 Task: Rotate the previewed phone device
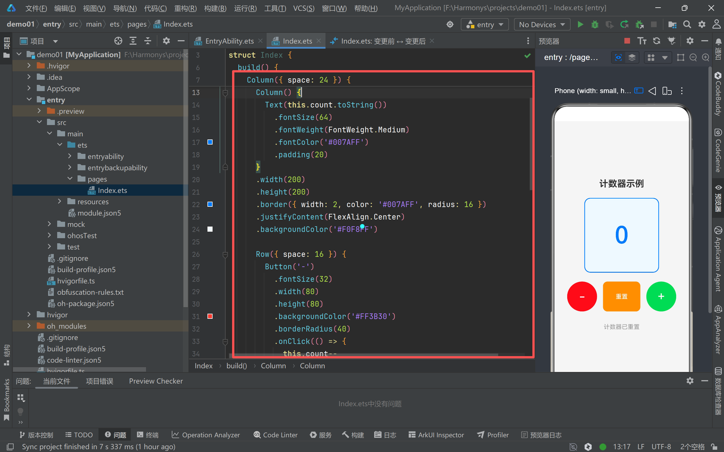[667, 91]
